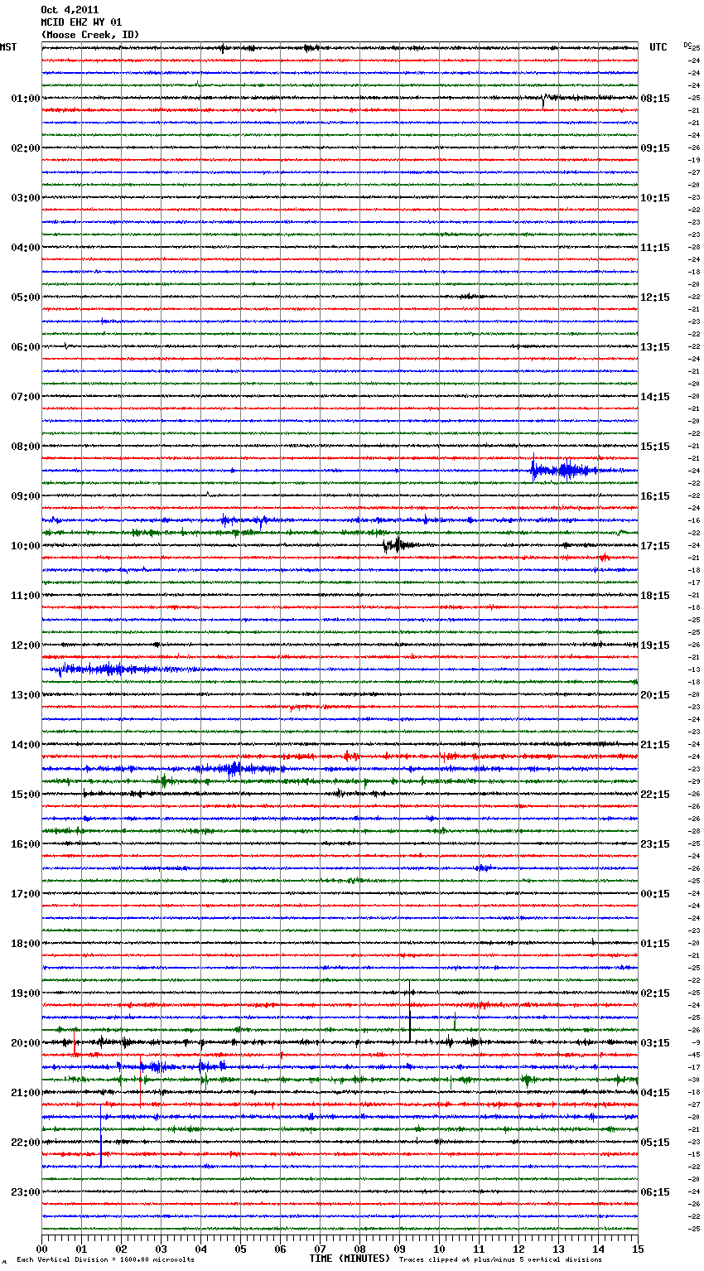The width and height of the screenshot is (704, 1271).
Task: Click the "15" tick at the bottom axis end
Action: [637, 1249]
